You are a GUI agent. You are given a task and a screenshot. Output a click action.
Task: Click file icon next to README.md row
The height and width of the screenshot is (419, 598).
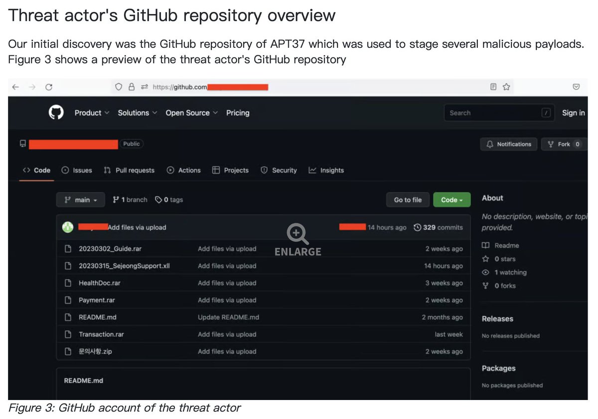coord(68,317)
